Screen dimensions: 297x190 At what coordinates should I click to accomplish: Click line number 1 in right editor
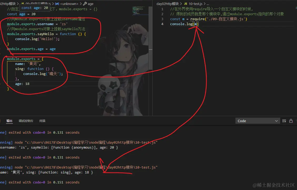[x=162, y=9]
